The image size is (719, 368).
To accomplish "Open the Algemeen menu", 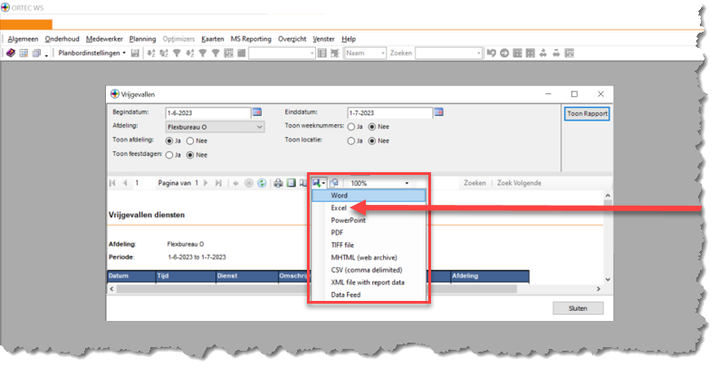I will tap(23, 39).
